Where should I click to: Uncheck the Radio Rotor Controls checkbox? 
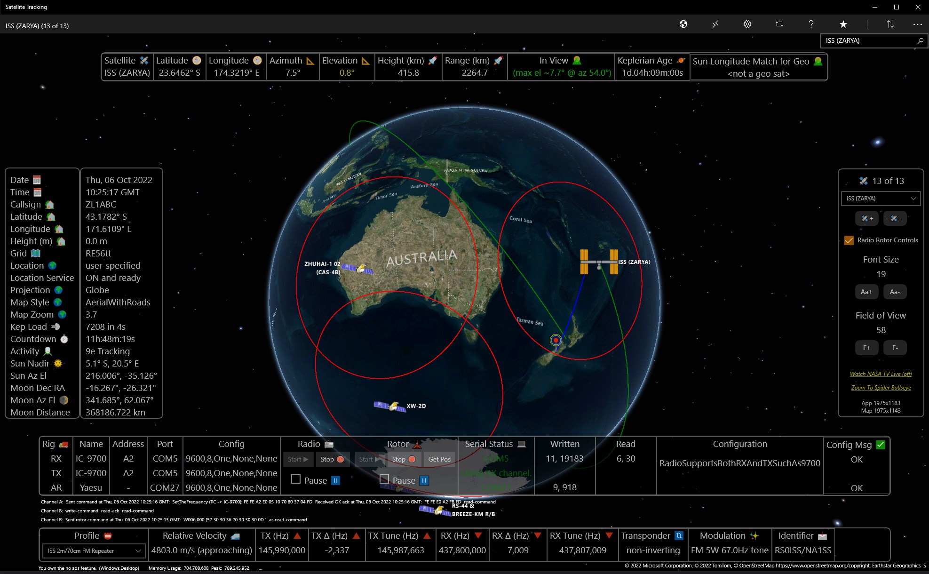(x=849, y=240)
